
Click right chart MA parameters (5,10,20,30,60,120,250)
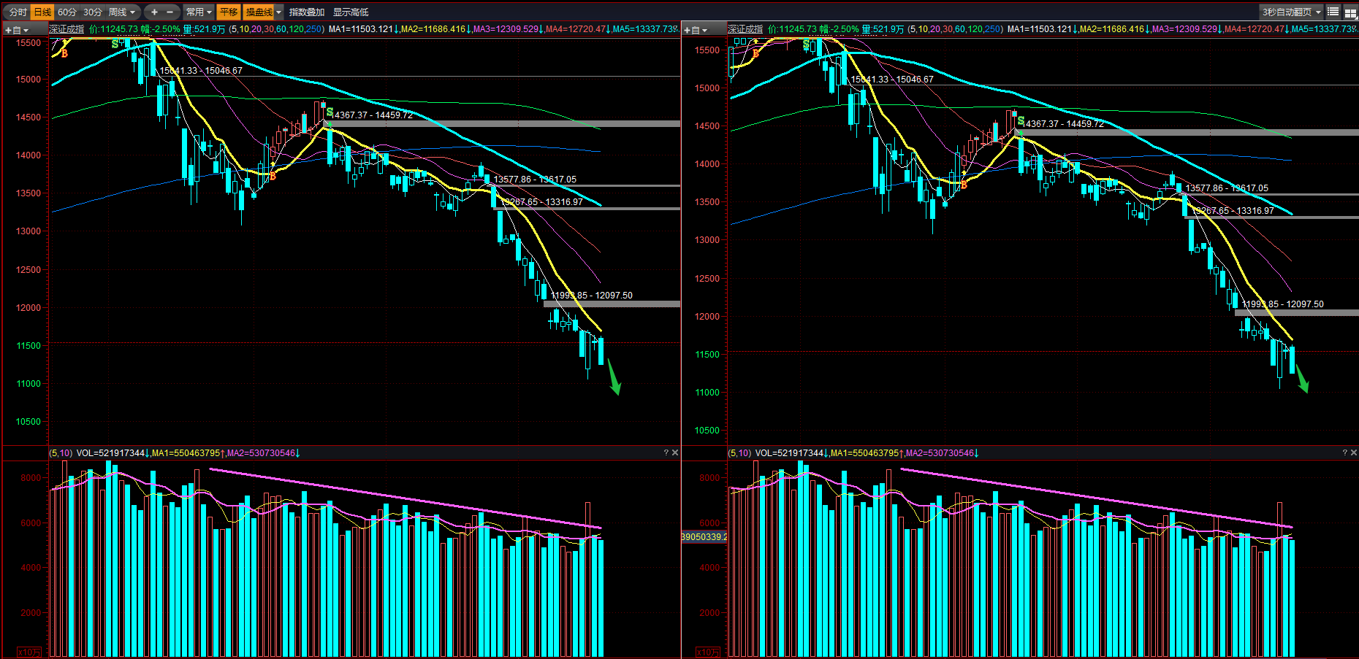pos(956,29)
